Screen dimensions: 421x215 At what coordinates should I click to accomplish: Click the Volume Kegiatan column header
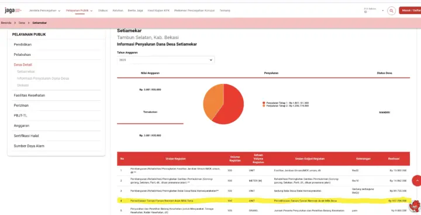click(234, 159)
